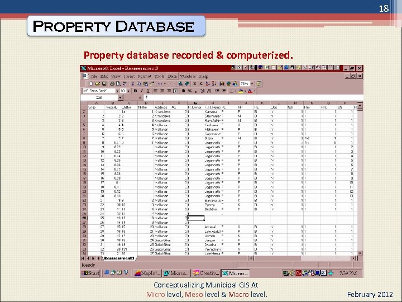The width and height of the screenshot is (402, 302).
Task: Open the Insert menu
Action: [129, 76]
